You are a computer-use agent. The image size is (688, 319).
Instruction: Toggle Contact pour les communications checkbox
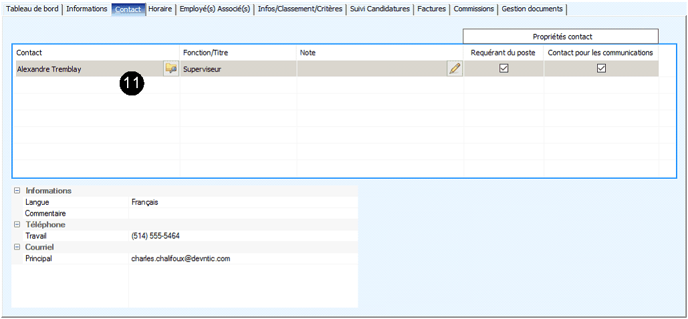(x=601, y=68)
